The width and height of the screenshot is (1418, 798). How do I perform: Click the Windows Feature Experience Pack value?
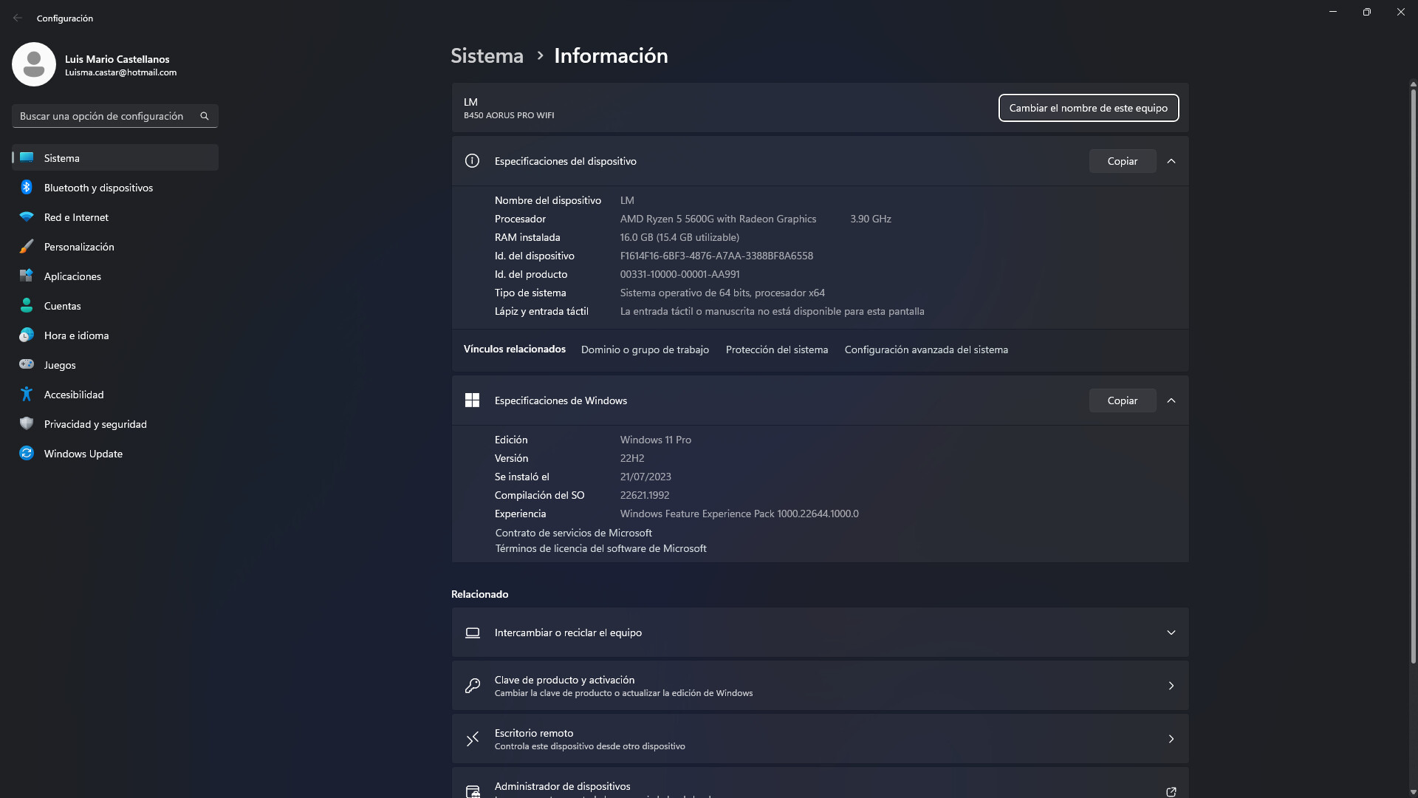(x=739, y=514)
